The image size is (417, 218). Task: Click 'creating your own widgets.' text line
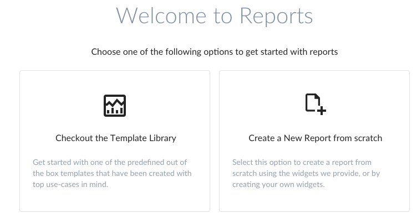click(x=278, y=184)
